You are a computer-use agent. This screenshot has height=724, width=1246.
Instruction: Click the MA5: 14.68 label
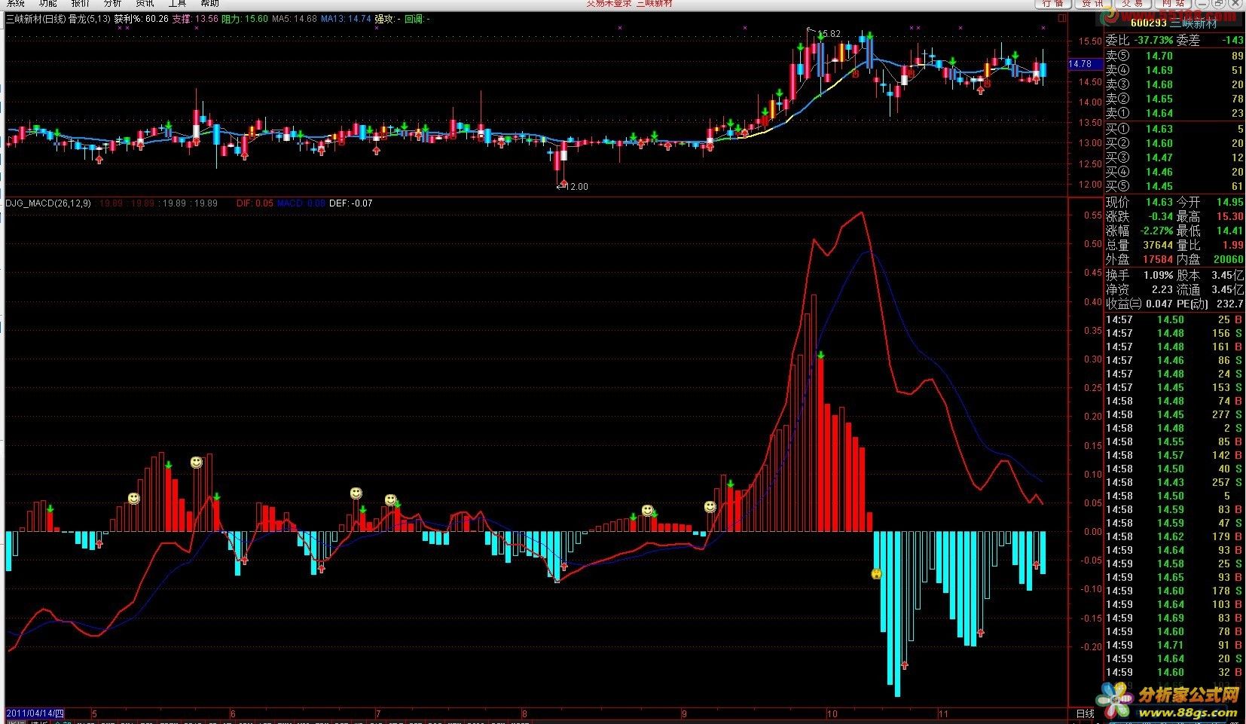pyautogui.click(x=295, y=19)
